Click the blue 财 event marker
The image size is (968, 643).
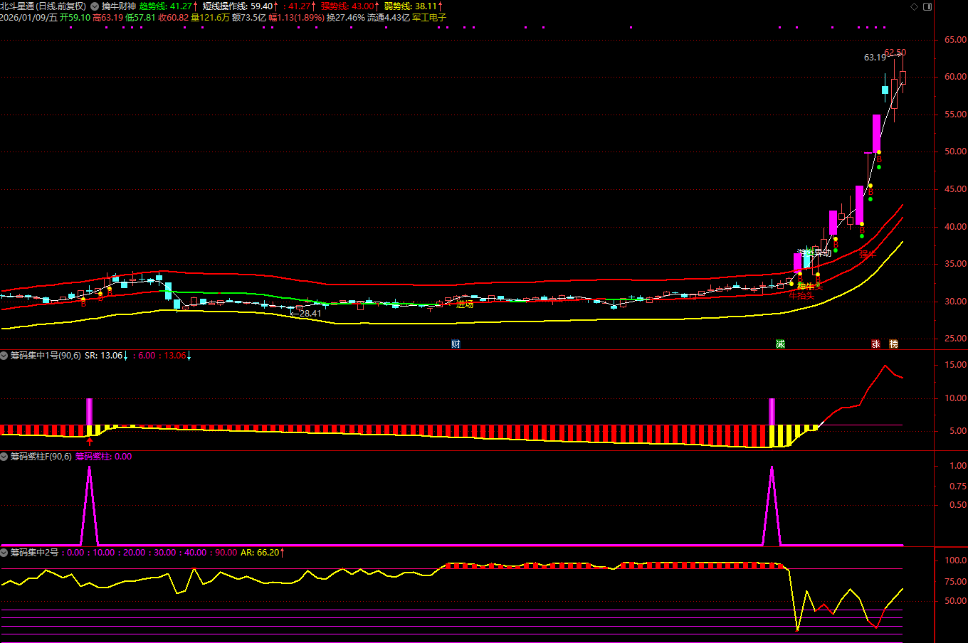(456, 344)
